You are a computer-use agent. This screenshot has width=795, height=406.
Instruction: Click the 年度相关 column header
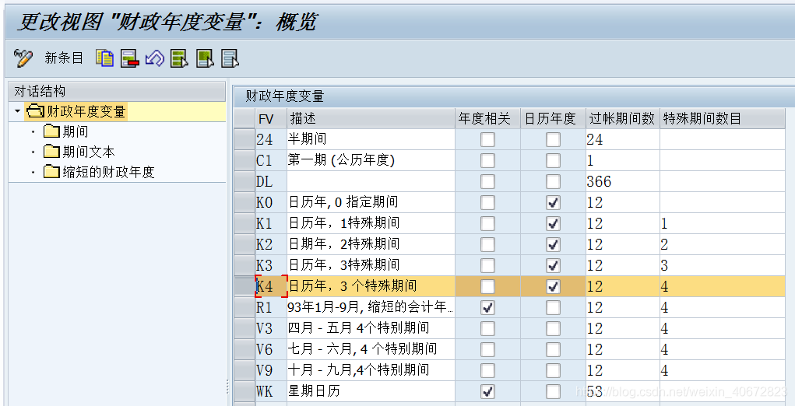click(x=487, y=118)
